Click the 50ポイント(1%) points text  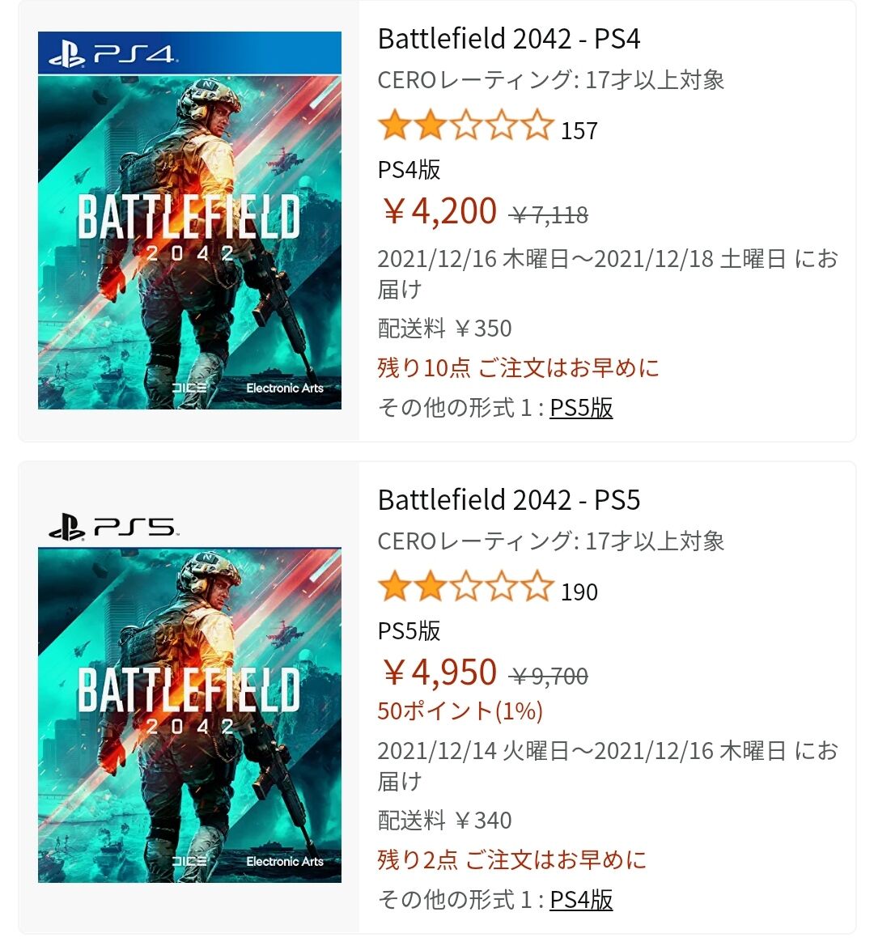coord(461,712)
